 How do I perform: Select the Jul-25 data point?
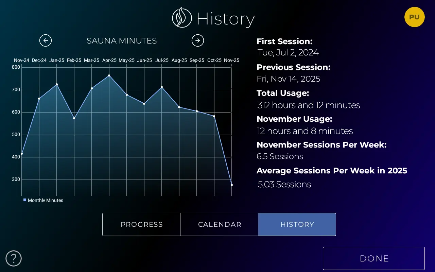pyautogui.click(x=162, y=87)
